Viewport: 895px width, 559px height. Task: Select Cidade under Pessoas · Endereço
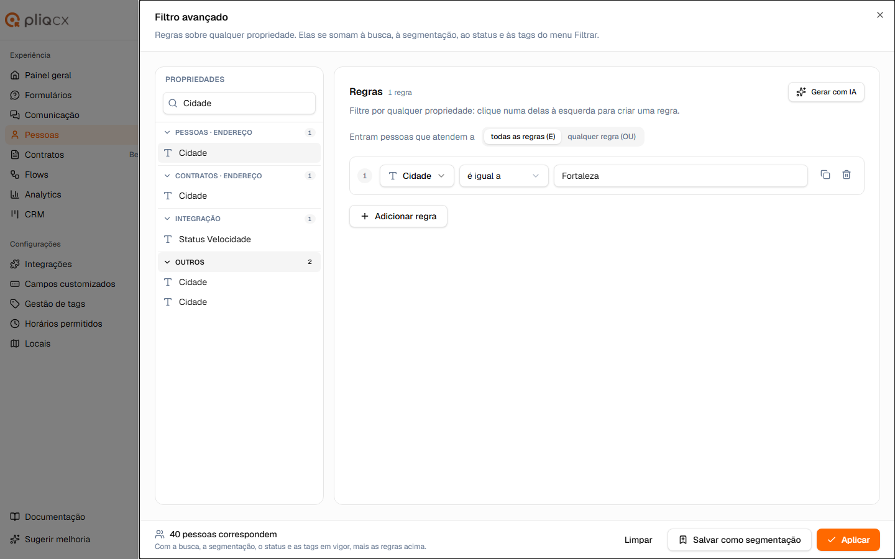pos(239,153)
